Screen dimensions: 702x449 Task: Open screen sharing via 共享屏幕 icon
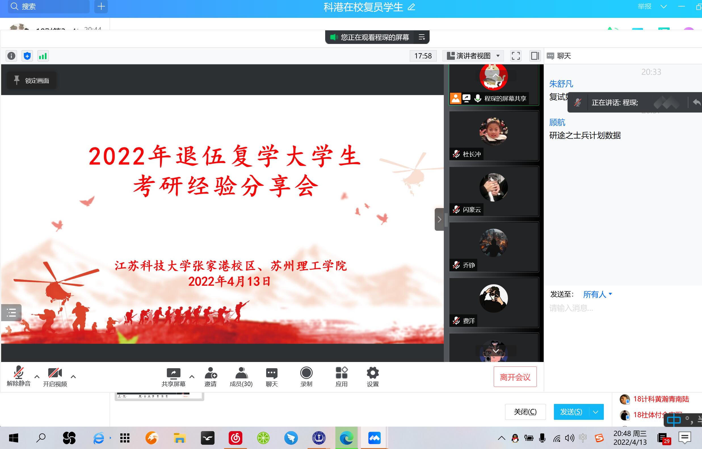pyautogui.click(x=173, y=377)
